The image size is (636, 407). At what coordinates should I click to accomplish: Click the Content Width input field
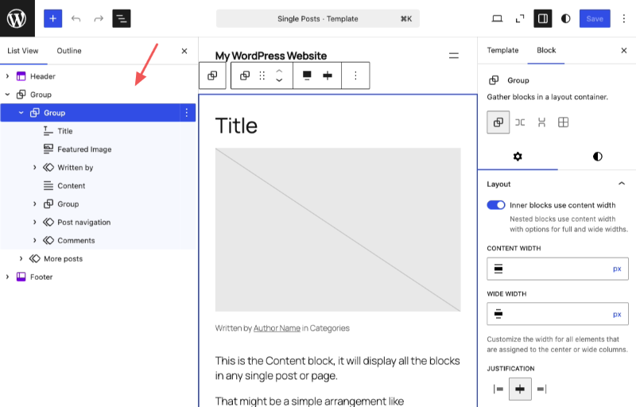[x=557, y=269]
